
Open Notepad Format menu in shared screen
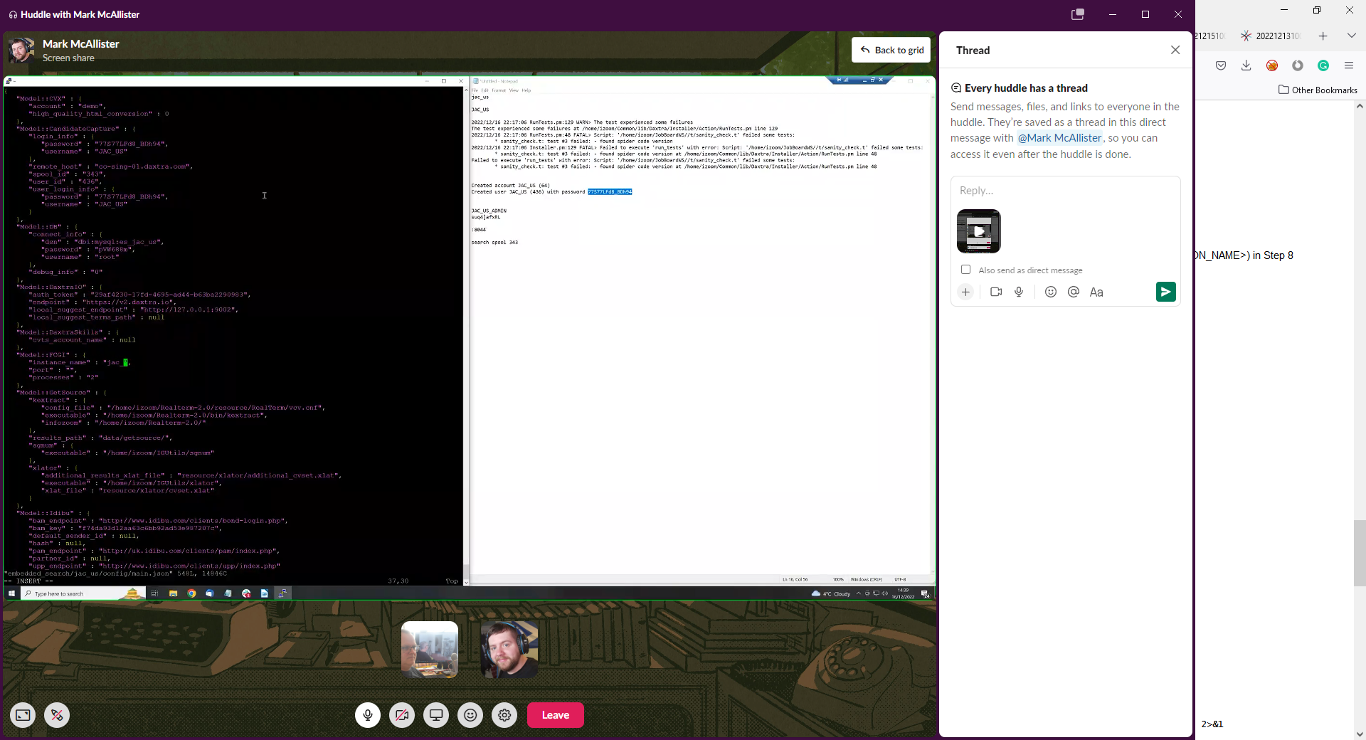click(x=499, y=90)
